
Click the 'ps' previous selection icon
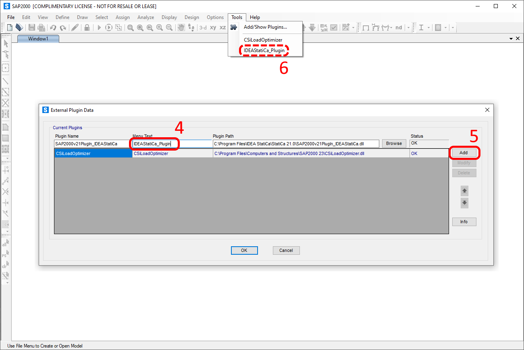[x=6, y=254]
